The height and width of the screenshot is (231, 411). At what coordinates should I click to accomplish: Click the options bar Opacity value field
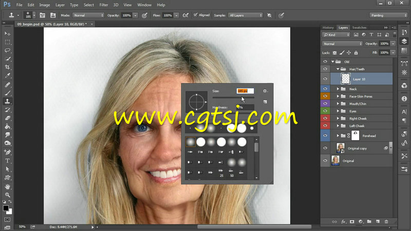[x=127, y=15]
